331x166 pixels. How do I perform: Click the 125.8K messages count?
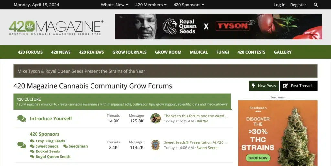pos(137,121)
